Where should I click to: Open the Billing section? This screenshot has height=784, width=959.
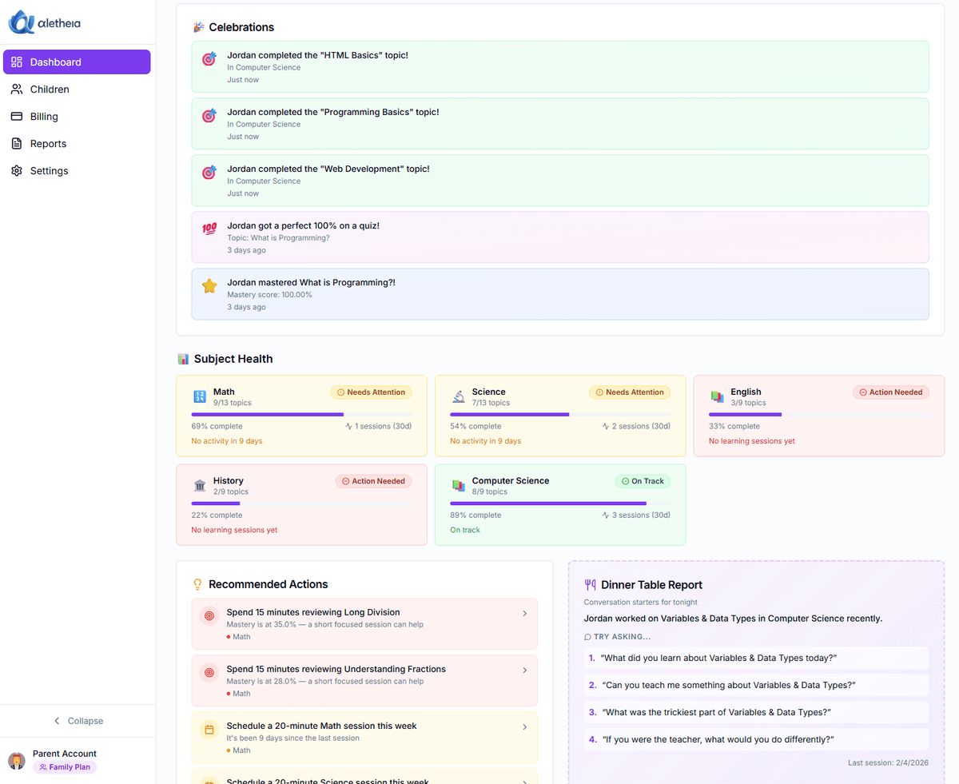[x=43, y=116]
